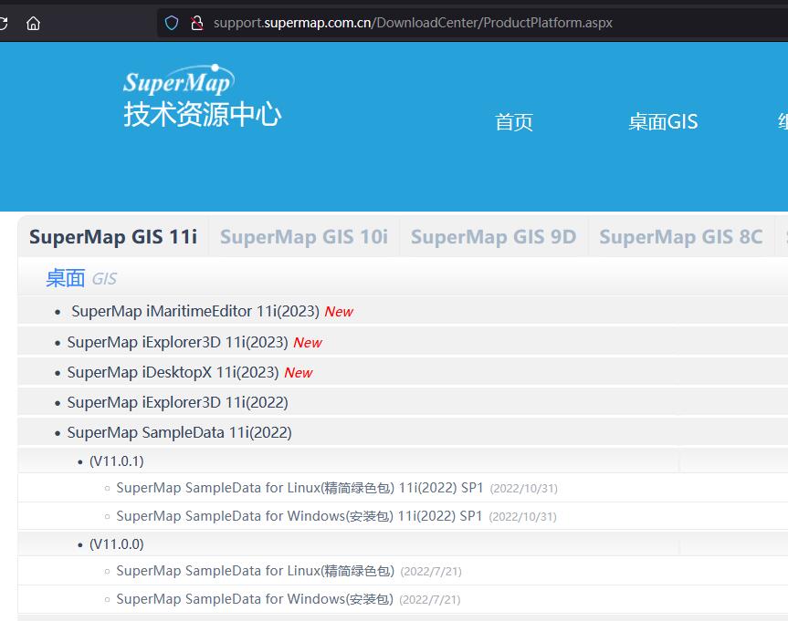This screenshot has height=621, width=788.
Task: Collapse the (V11.0.1) version group
Action: 117,461
